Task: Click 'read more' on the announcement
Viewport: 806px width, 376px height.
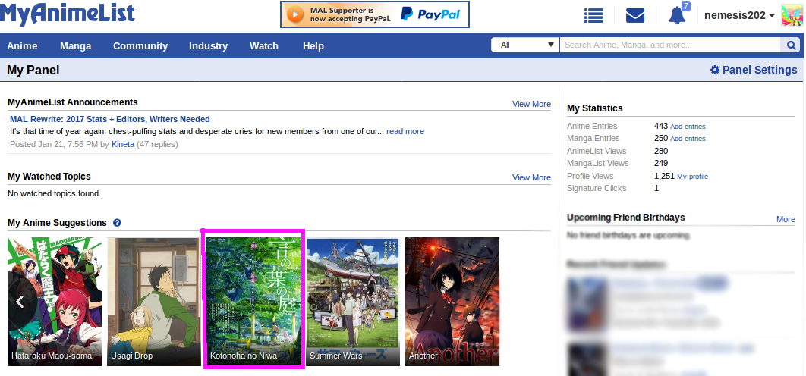Action: [405, 131]
